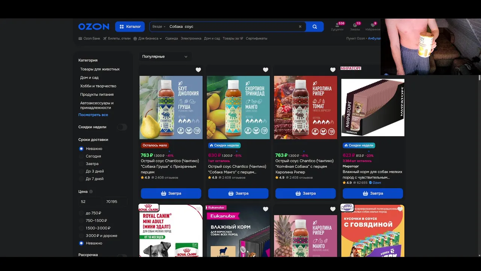Screen dimensions: 481x271
Task: Add Собака Манго sauce to cart
Action: pos(238,193)
